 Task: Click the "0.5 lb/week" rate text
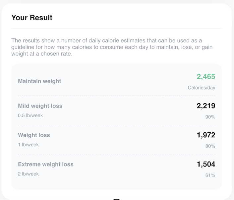pyautogui.click(x=30, y=116)
